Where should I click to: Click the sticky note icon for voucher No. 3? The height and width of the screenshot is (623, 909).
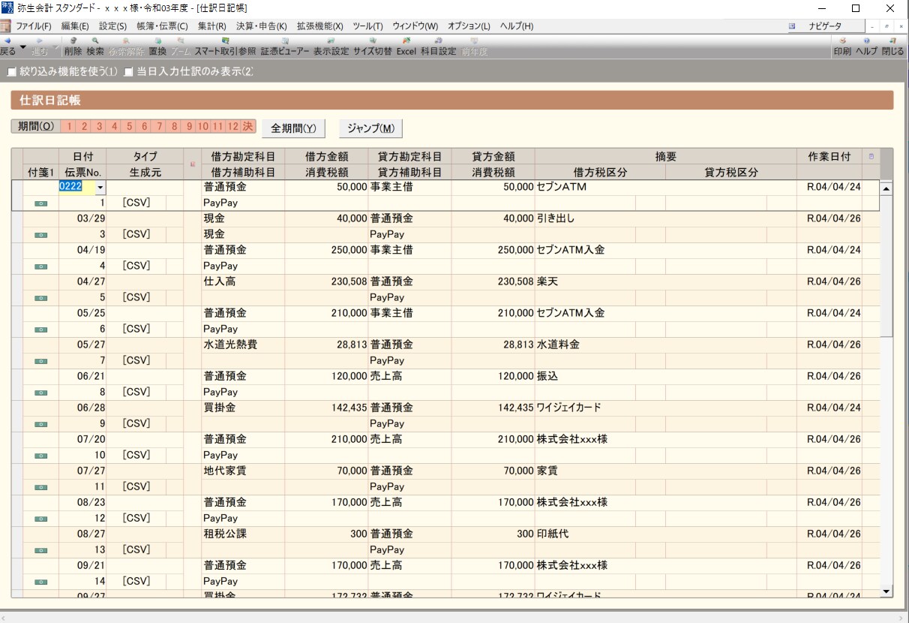[x=40, y=235]
